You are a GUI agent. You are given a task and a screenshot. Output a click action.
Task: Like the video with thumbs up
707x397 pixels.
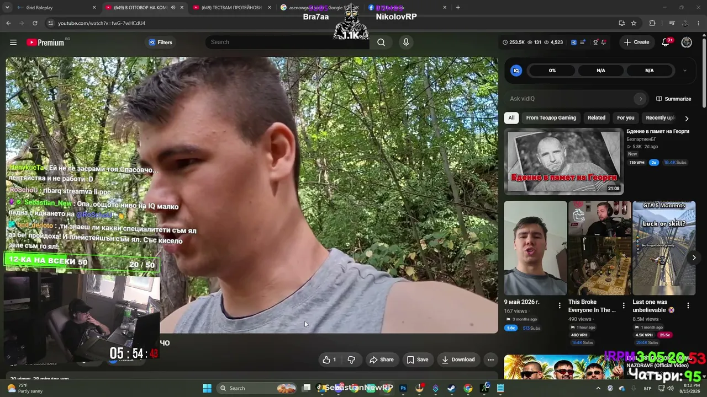point(330,360)
